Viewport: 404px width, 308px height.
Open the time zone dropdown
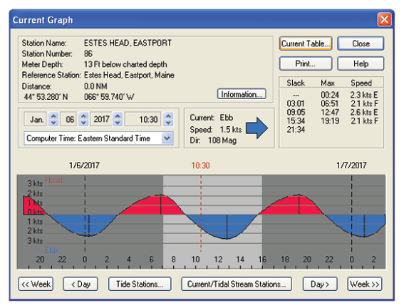click(167, 138)
